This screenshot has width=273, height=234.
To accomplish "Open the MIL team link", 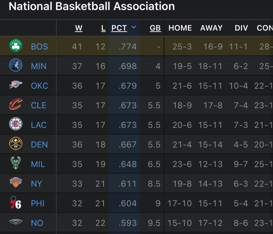I will pos(38,164).
